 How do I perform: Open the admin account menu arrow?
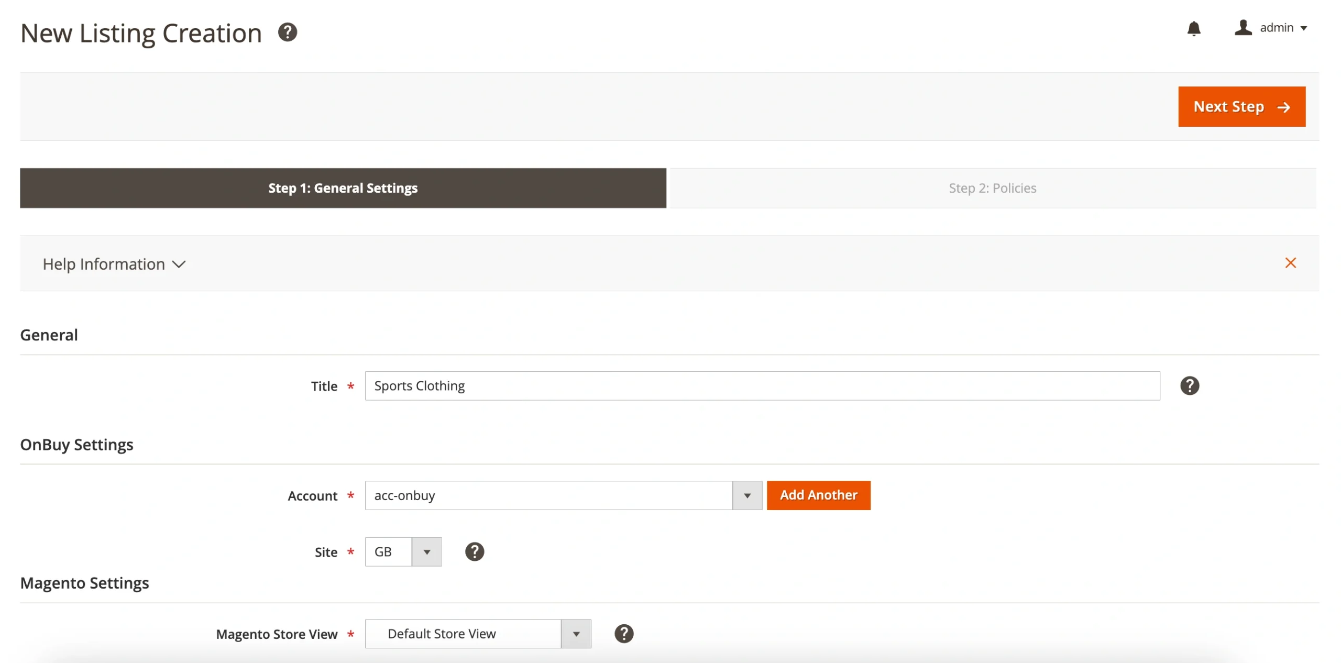click(x=1303, y=28)
